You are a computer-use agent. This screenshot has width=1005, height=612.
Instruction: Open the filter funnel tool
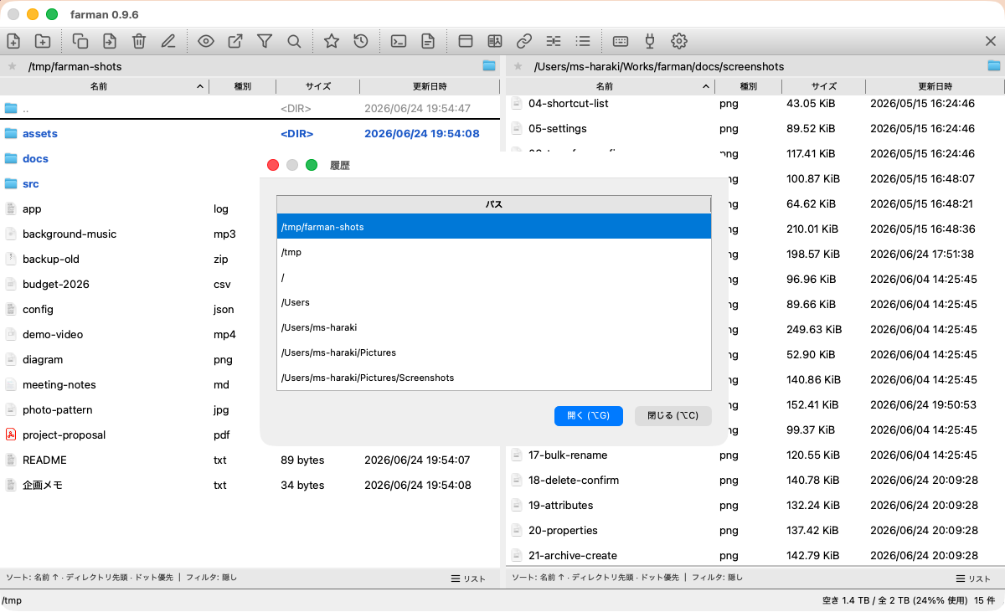(265, 40)
